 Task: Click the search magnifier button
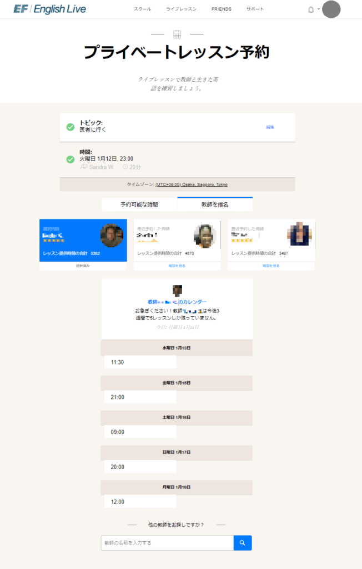(x=243, y=543)
